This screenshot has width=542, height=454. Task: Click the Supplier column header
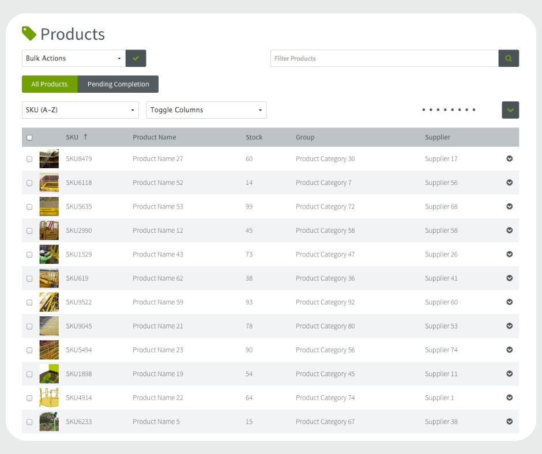pyautogui.click(x=437, y=137)
